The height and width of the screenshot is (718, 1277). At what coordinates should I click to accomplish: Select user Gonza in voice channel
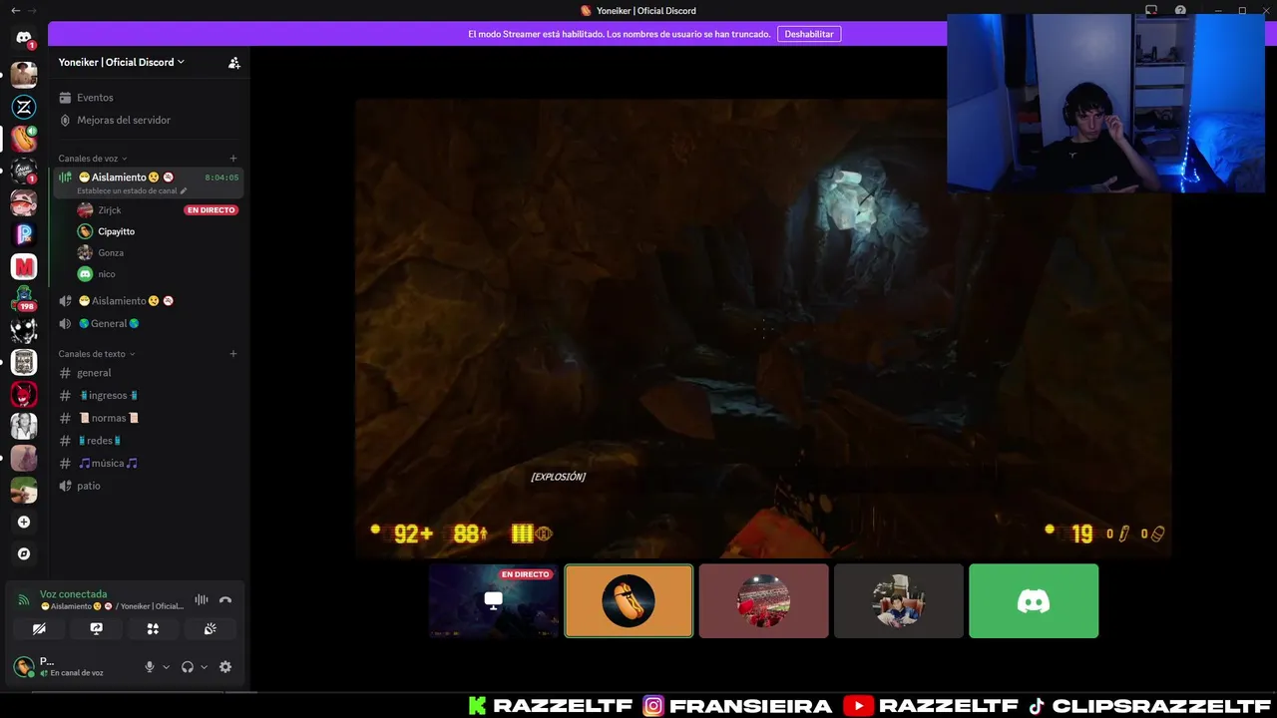[x=111, y=253]
